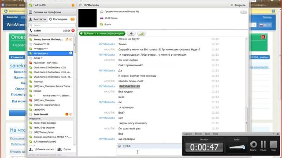Viewport: 282px width, 158px height.
Task: Select contact Колян (Pablo Santiago)
Action: pos(50,123)
